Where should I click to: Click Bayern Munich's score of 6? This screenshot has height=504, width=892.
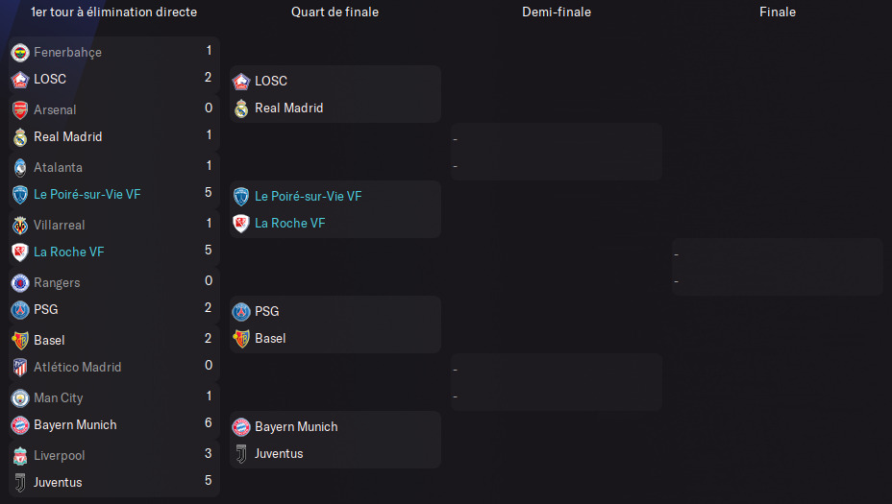point(209,424)
